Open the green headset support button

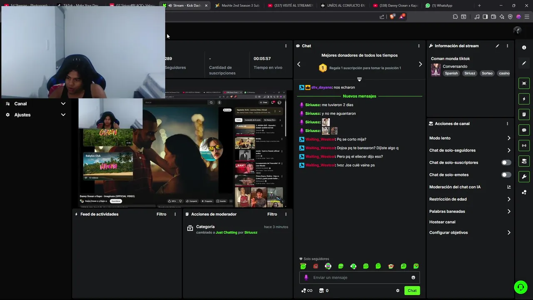521,287
